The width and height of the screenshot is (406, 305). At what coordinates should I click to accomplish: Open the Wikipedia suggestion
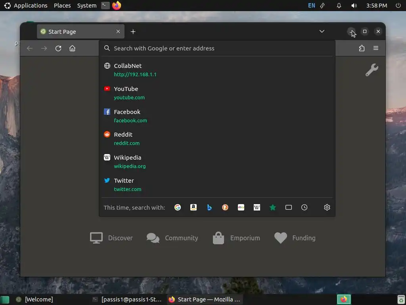(217, 162)
